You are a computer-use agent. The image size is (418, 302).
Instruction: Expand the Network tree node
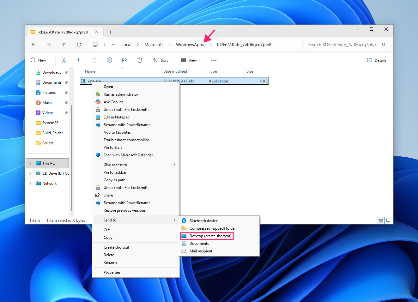pyautogui.click(x=30, y=184)
